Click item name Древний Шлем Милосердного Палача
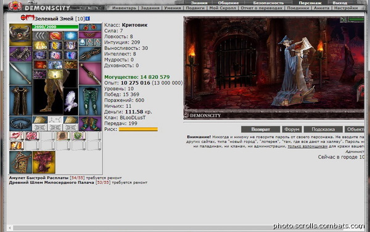 pos(51,183)
